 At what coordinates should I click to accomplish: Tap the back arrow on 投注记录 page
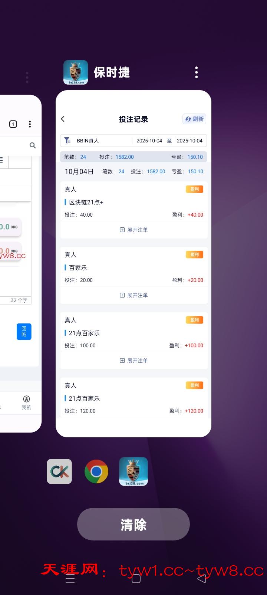(63, 119)
